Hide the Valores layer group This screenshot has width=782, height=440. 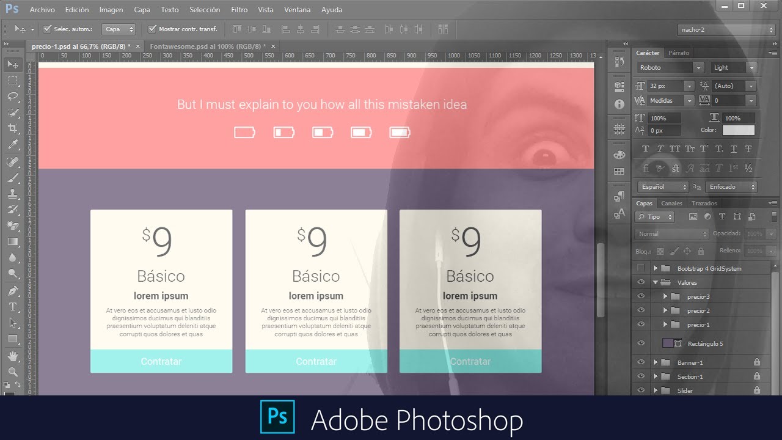click(x=640, y=282)
